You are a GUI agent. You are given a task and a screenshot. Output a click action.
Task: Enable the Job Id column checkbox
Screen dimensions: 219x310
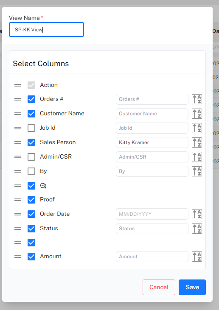pyautogui.click(x=31, y=128)
